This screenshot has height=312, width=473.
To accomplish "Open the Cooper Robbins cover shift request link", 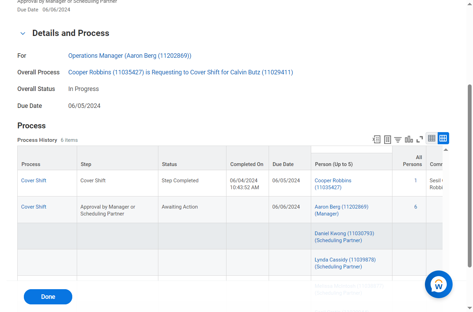I will pos(180,72).
